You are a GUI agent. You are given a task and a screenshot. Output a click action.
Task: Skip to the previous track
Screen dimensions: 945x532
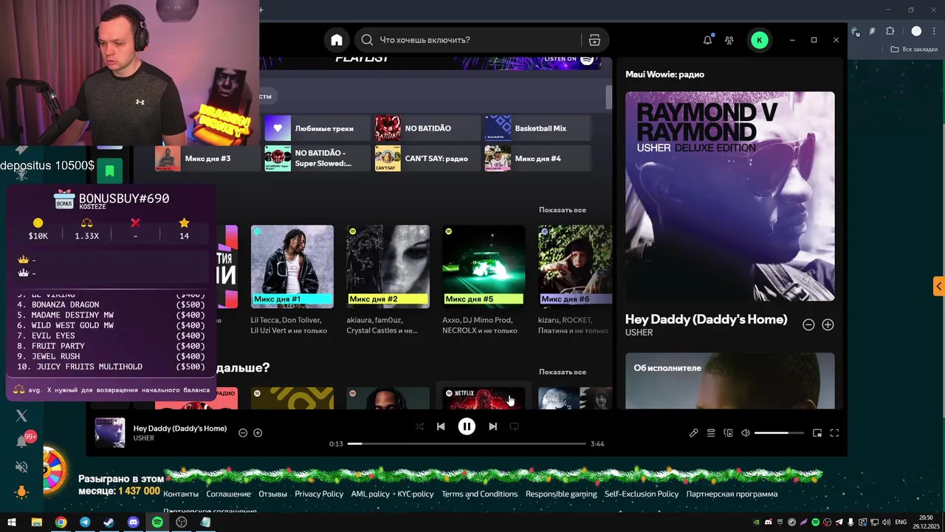[x=441, y=426]
